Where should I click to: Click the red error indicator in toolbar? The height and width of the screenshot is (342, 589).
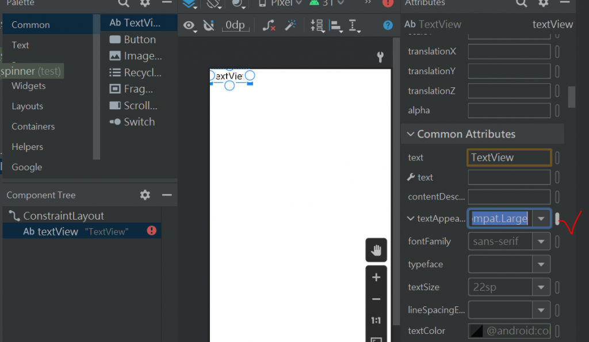388,3
